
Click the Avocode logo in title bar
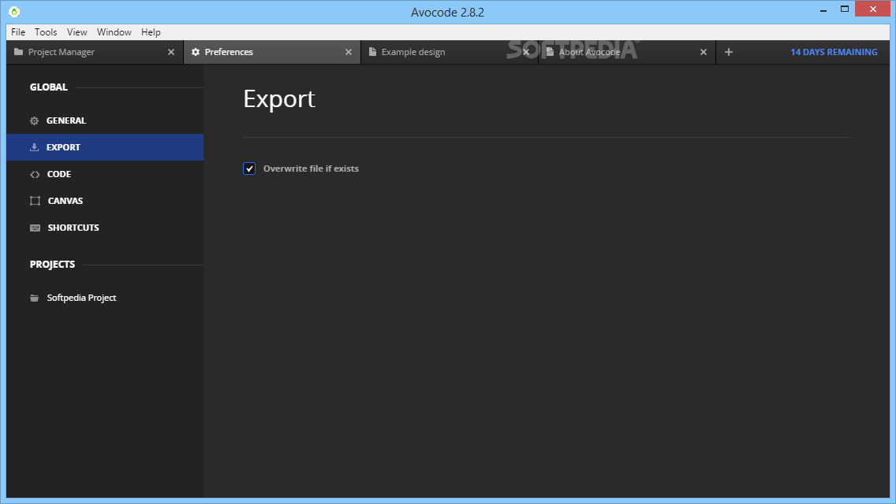pyautogui.click(x=14, y=11)
